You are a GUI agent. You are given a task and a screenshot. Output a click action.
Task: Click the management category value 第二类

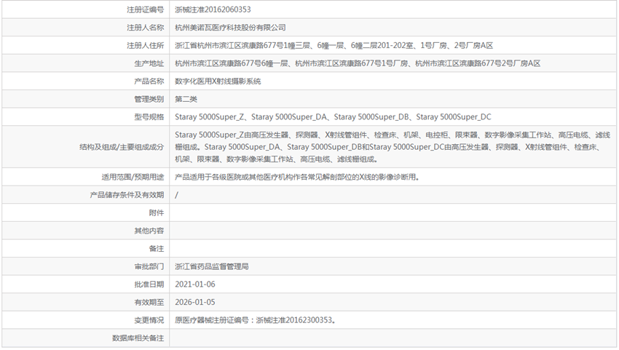tap(186, 99)
